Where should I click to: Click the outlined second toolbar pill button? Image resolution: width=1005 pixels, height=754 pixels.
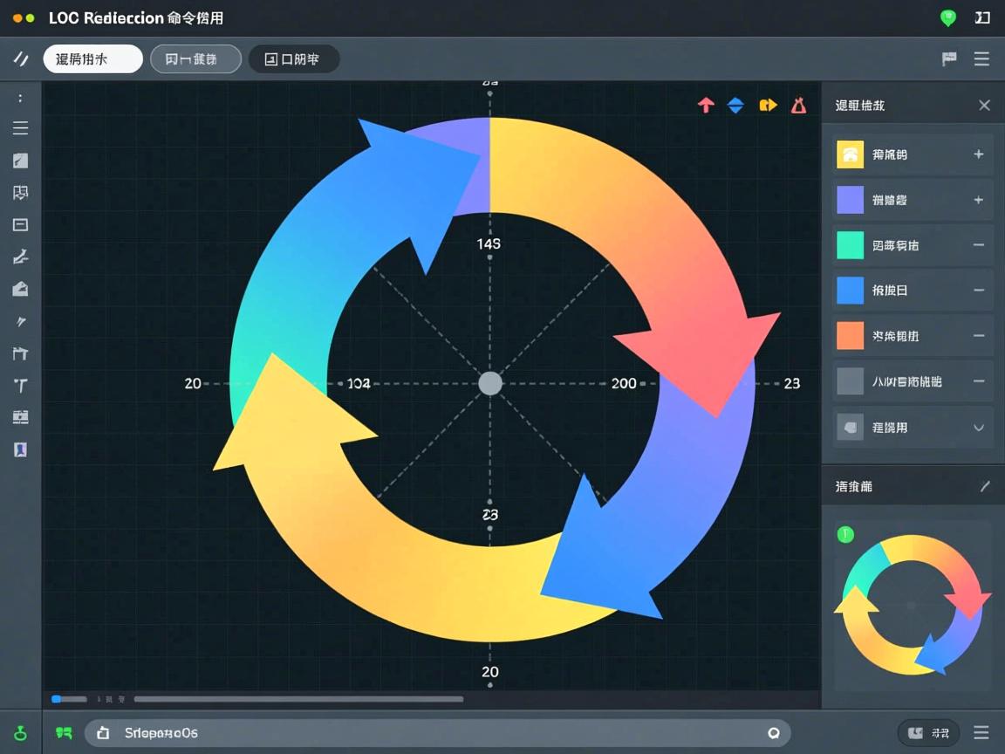pyautogui.click(x=195, y=59)
